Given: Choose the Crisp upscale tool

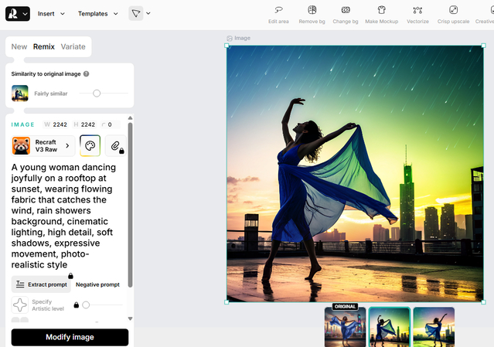Looking at the screenshot, I should 453,11.
